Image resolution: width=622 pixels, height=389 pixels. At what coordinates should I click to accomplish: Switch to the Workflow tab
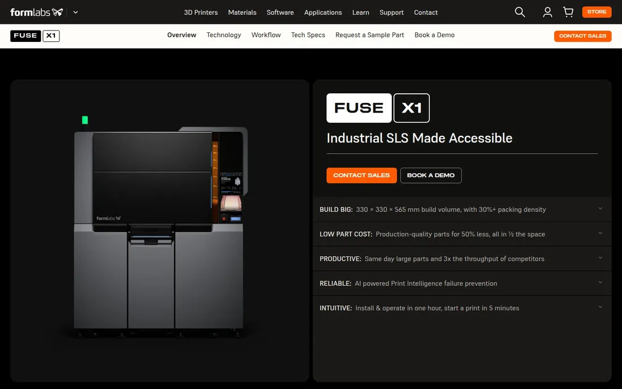(x=266, y=35)
